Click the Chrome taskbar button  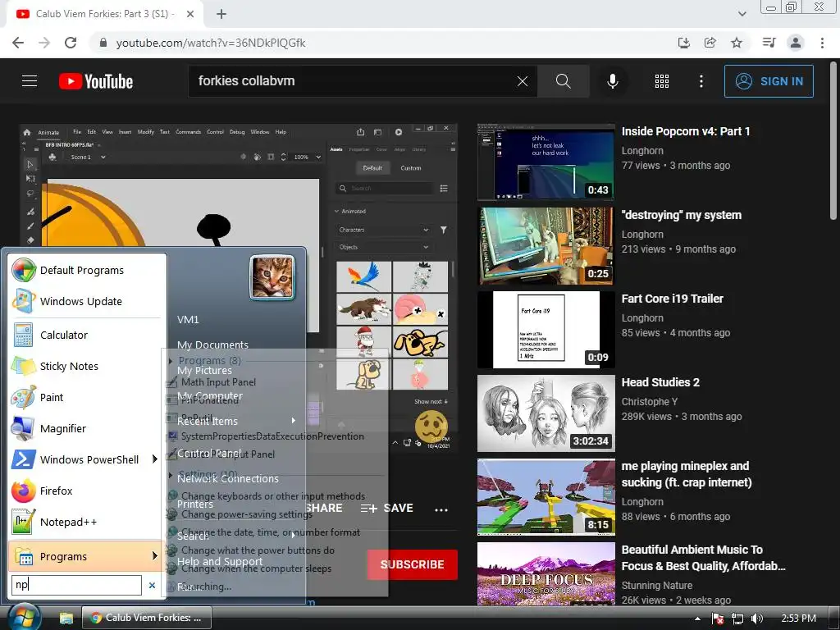(146, 618)
